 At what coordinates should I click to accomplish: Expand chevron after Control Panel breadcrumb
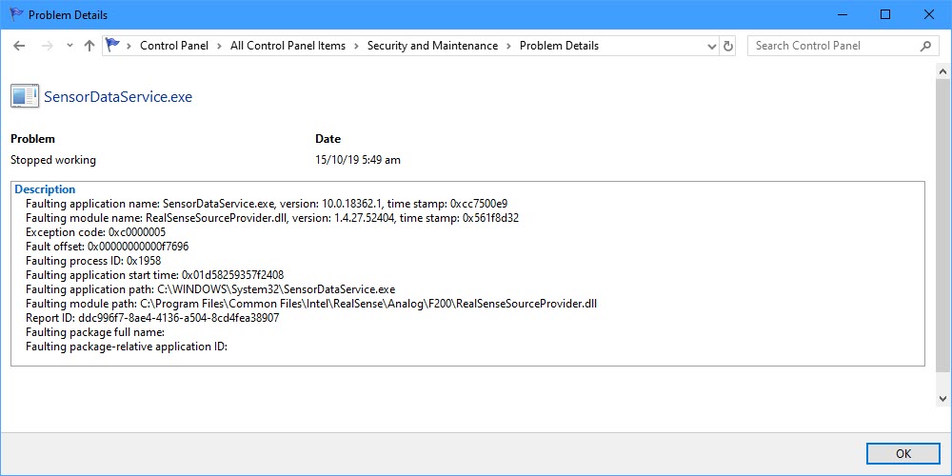tap(218, 46)
